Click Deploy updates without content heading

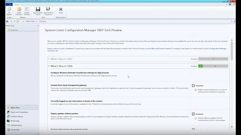click(x=64, y=114)
